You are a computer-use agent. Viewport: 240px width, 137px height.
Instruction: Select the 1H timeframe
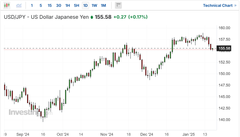pyautogui.click(x=67, y=6)
